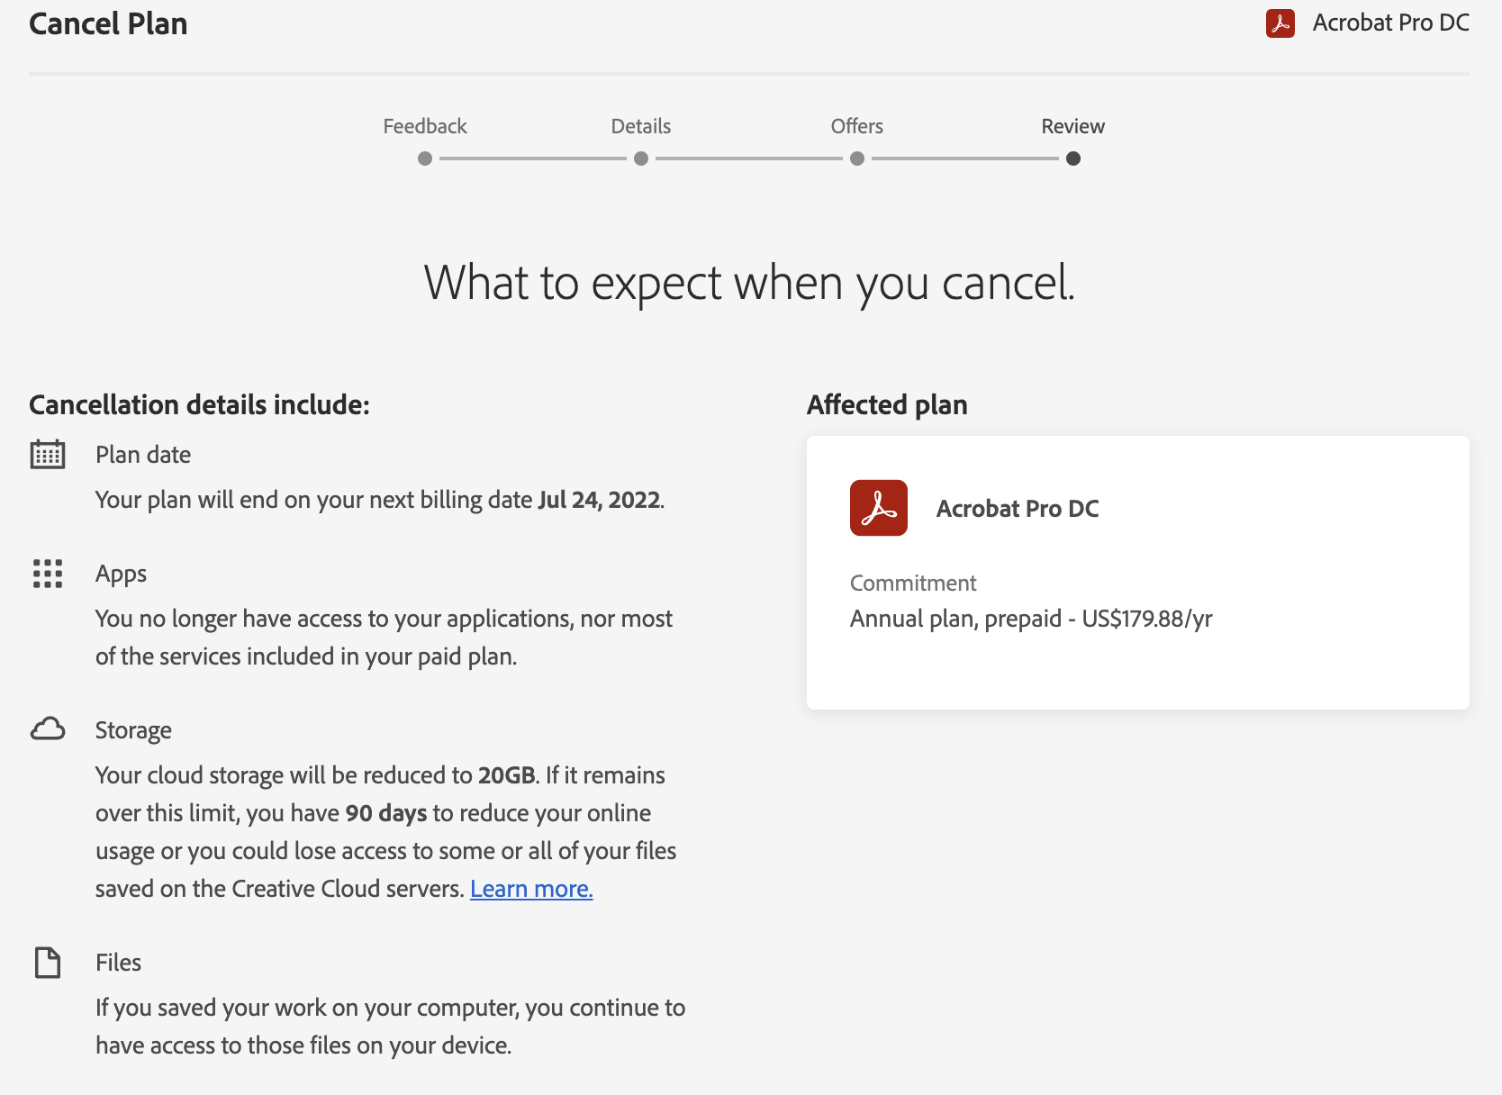Click 'Annual plan, prepaid - US$179.88/yr' text
Screen dimensions: 1502x1095
[1031, 619]
